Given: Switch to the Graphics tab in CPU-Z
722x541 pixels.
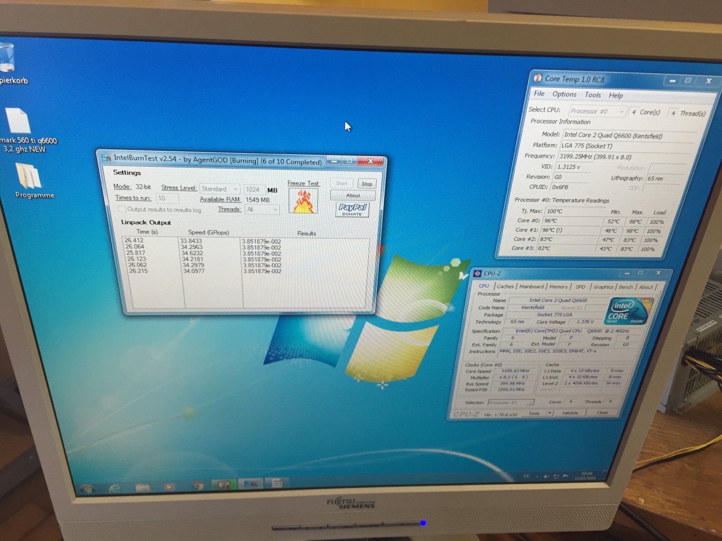Looking at the screenshot, I should click(x=604, y=287).
